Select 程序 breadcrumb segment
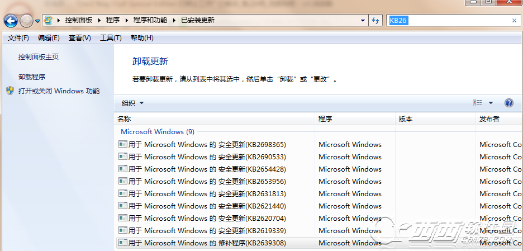Viewport: 523px width, 251px height. coord(113,20)
